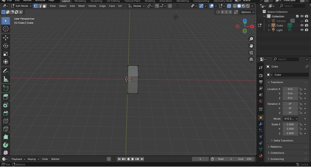Screen dimensions: 311x167
Task: Select the Measure tool
Action: tap(5, 79)
